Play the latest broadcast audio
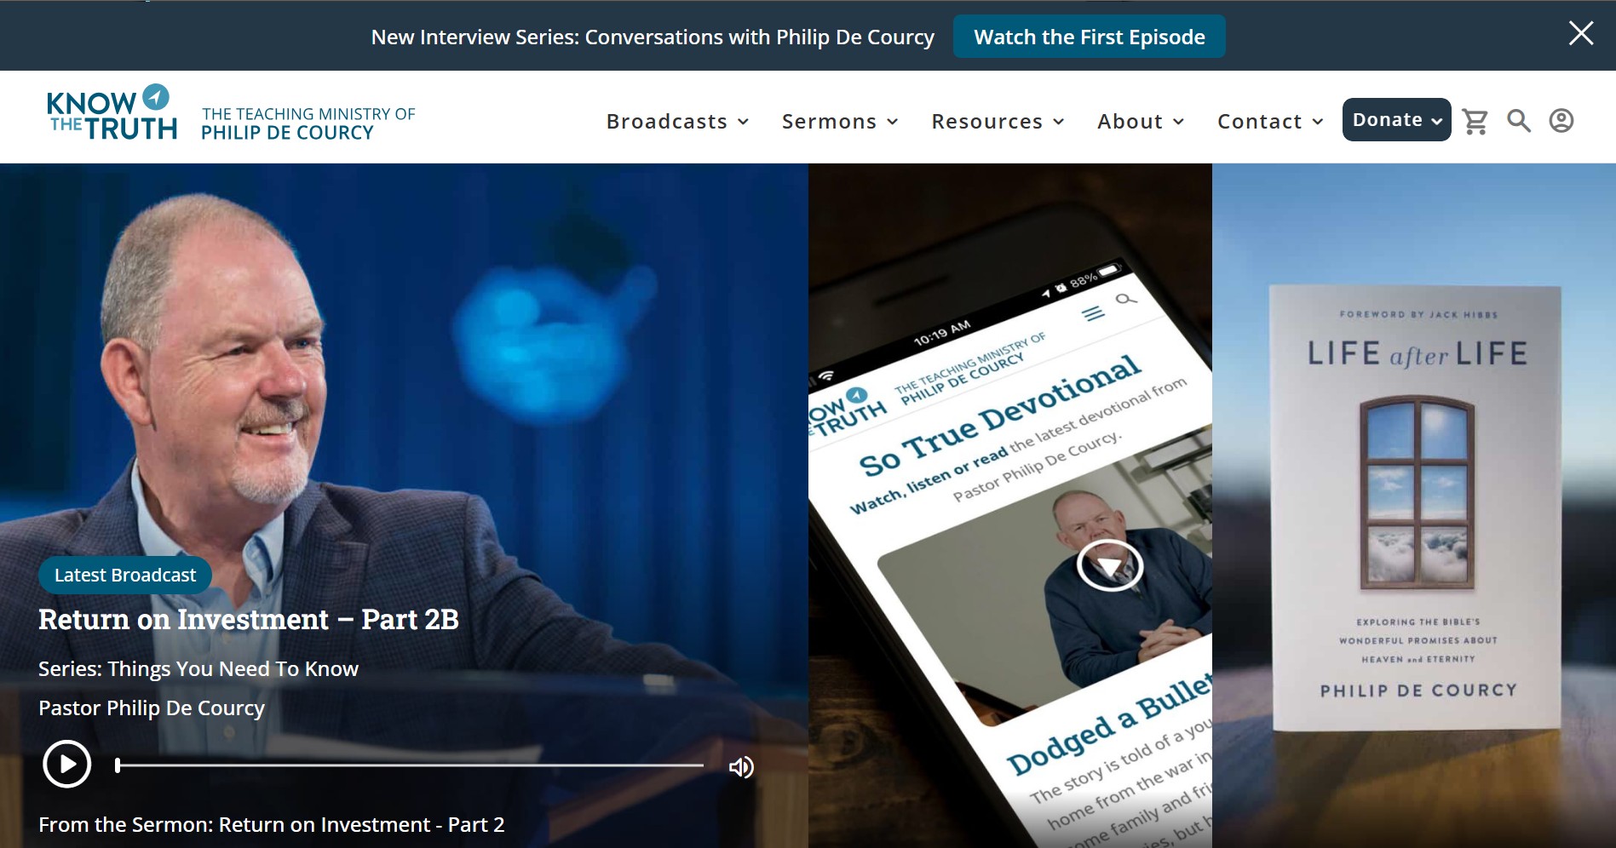Screen dimensions: 1616x848 (x=67, y=764)
